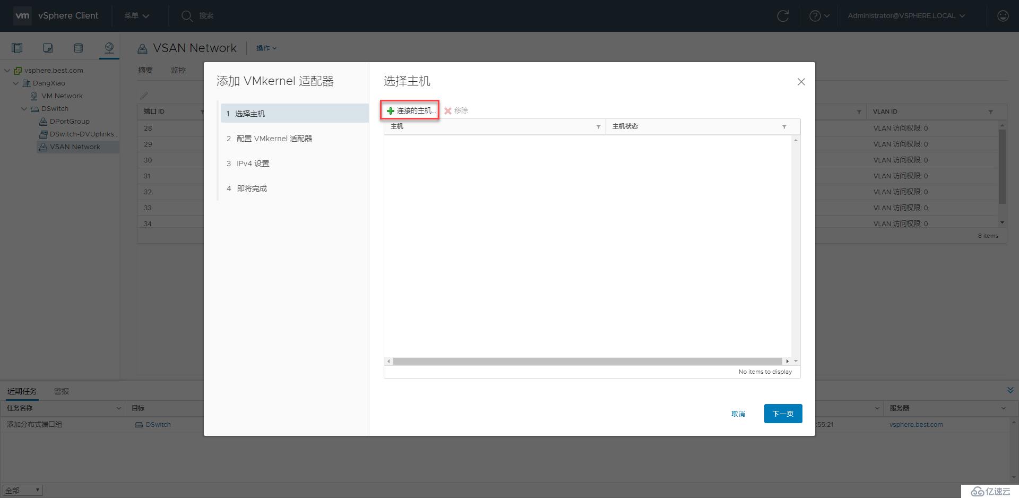
Task: Switch to the 监控 tab
Action: [178, 70]
